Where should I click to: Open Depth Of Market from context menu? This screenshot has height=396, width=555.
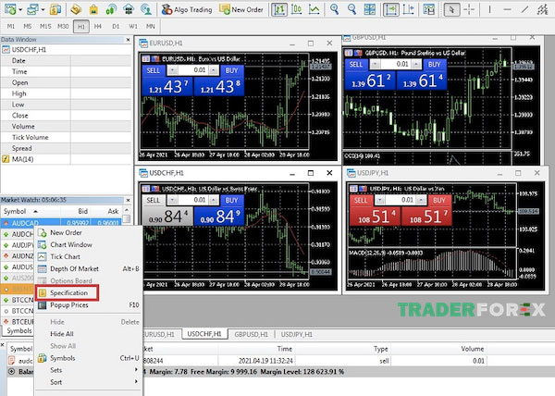89,268
